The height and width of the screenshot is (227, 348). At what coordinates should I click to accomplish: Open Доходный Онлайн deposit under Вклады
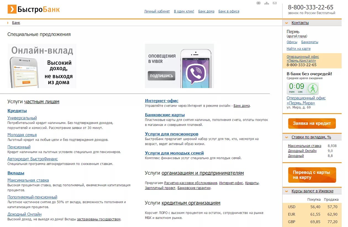[x=25, y=214]
